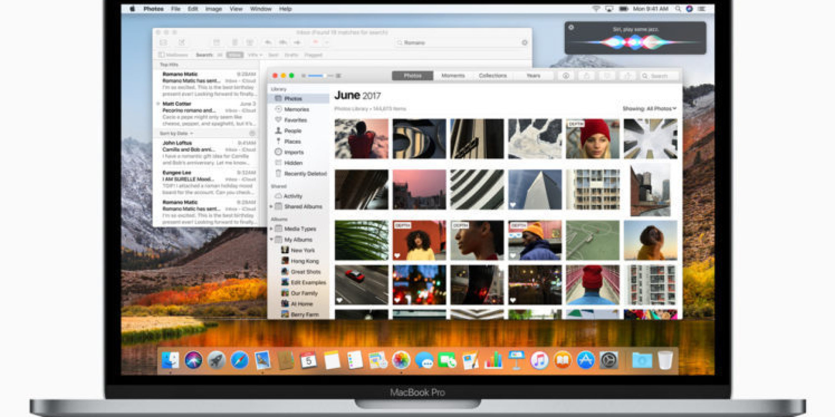Image resolution: width=835 pixels, height=417 pixels.
Task: Click Compose new message icon in Mail
Action: tap(182, 43)
